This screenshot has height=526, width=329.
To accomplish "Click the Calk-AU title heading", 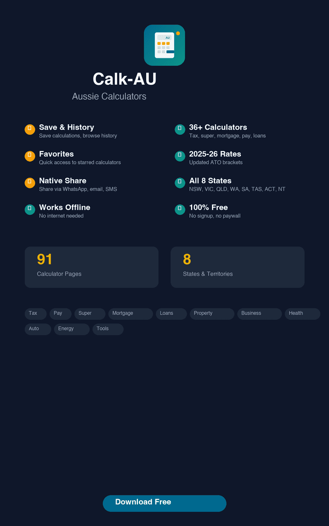I will 125,79.
